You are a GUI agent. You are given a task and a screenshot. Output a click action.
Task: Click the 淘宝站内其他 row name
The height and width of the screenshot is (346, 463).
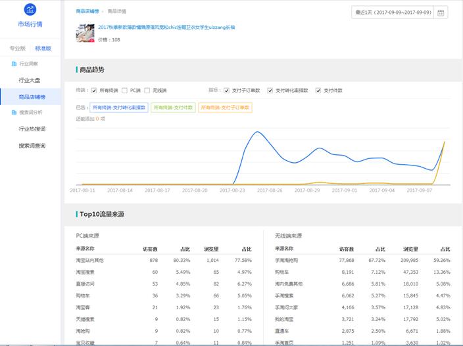[x=89, y=260]
